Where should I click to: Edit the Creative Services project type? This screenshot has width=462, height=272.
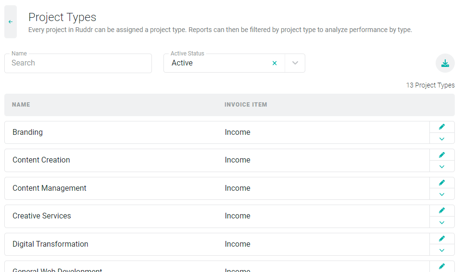tap(442, 210)
